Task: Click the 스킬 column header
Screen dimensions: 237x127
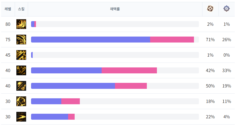Action: tap(21, 9)
